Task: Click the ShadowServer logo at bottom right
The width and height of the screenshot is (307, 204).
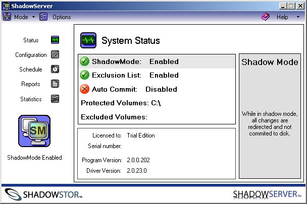Action: [x=267, y=194]
